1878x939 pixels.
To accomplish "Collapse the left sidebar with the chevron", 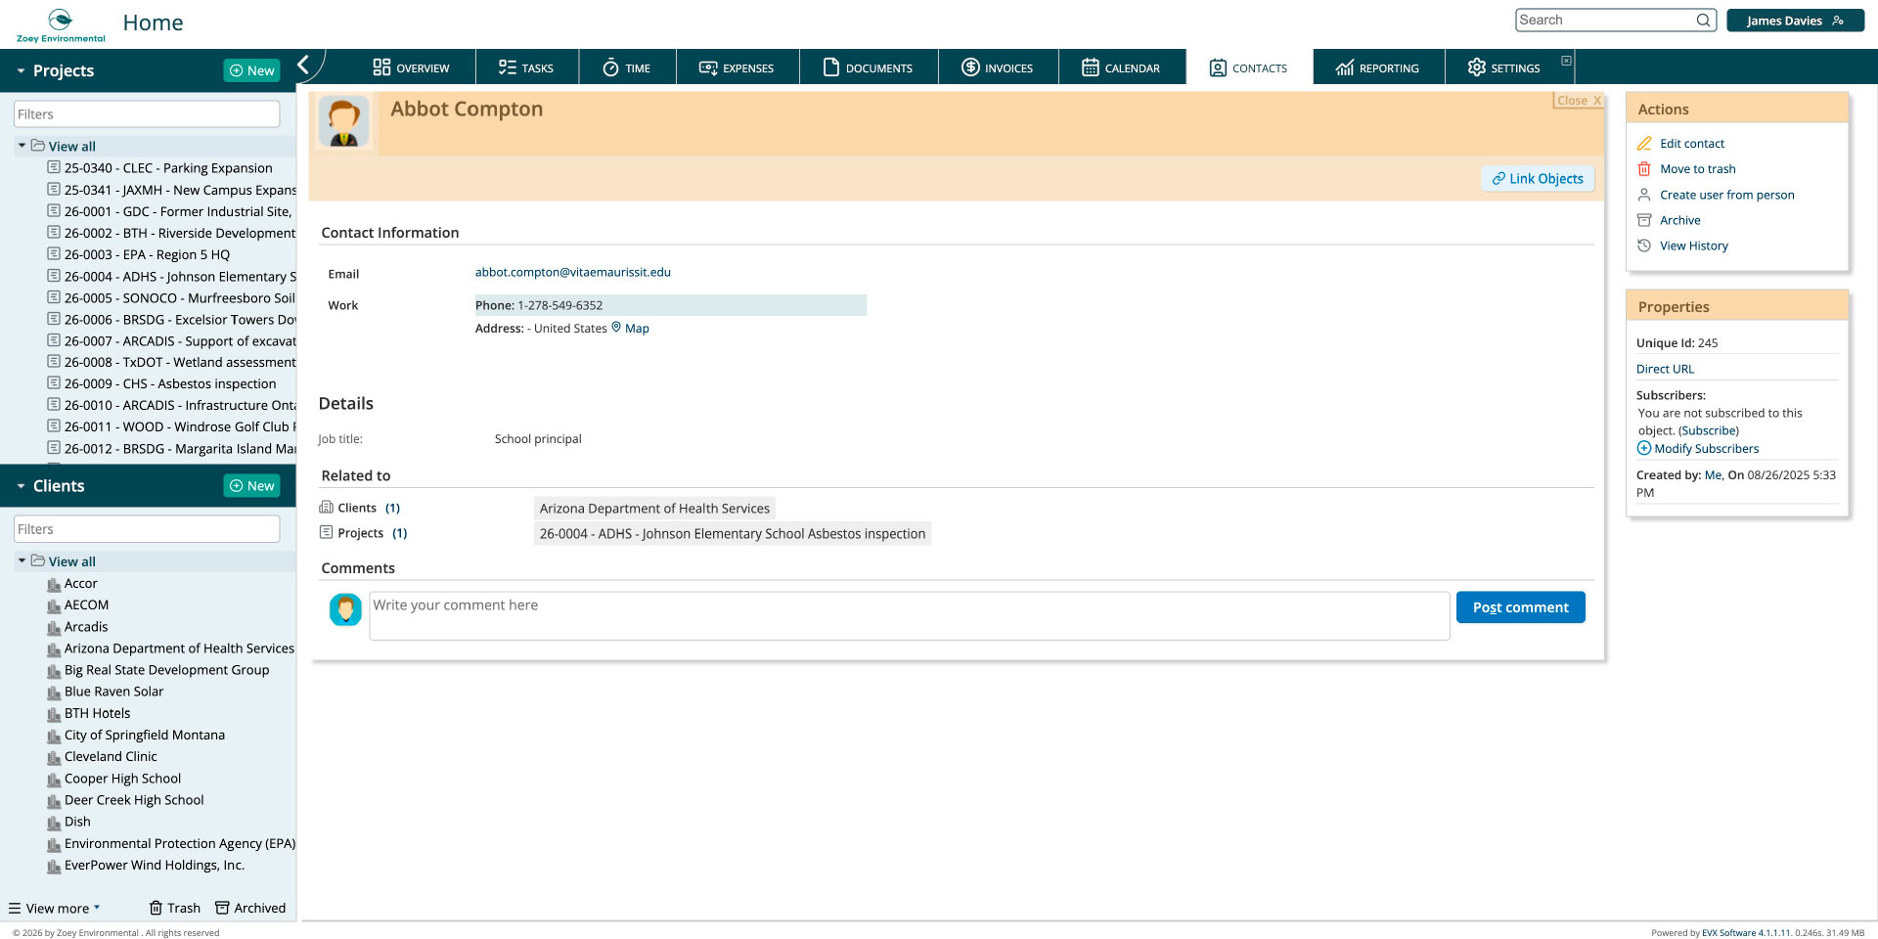I will pos(303,66).
